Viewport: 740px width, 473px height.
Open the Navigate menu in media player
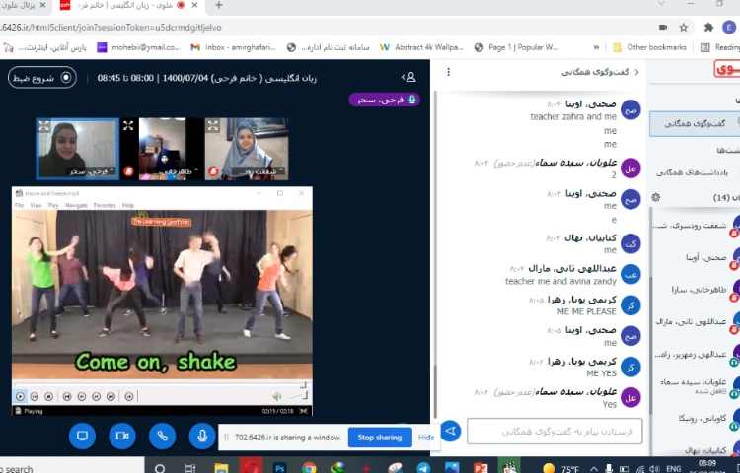coord(76,205)
